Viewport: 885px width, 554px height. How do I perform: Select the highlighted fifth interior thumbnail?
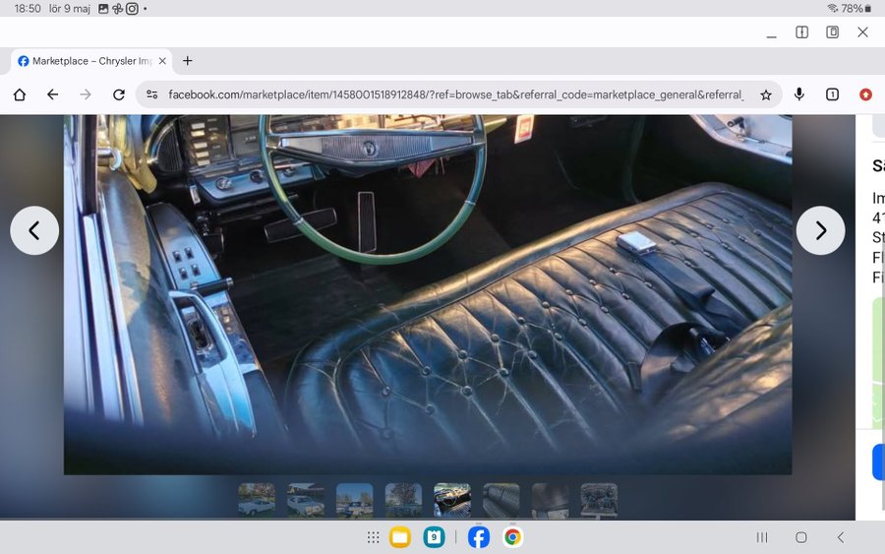pyautogui.click(x=452, y=500)
